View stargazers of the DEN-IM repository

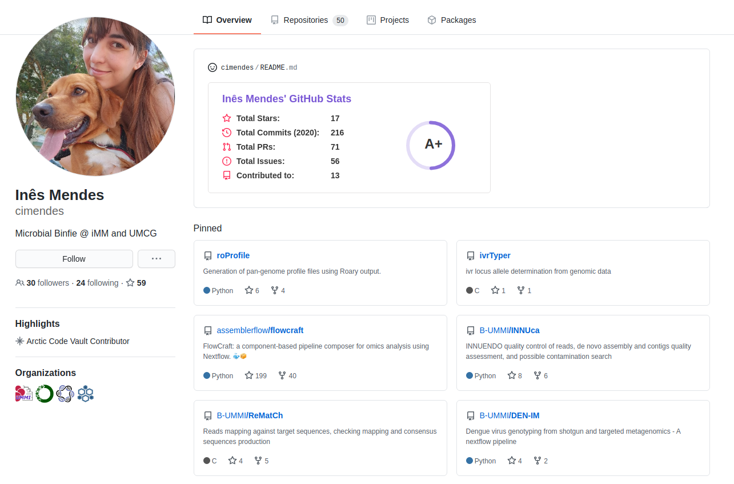(515, 461)
